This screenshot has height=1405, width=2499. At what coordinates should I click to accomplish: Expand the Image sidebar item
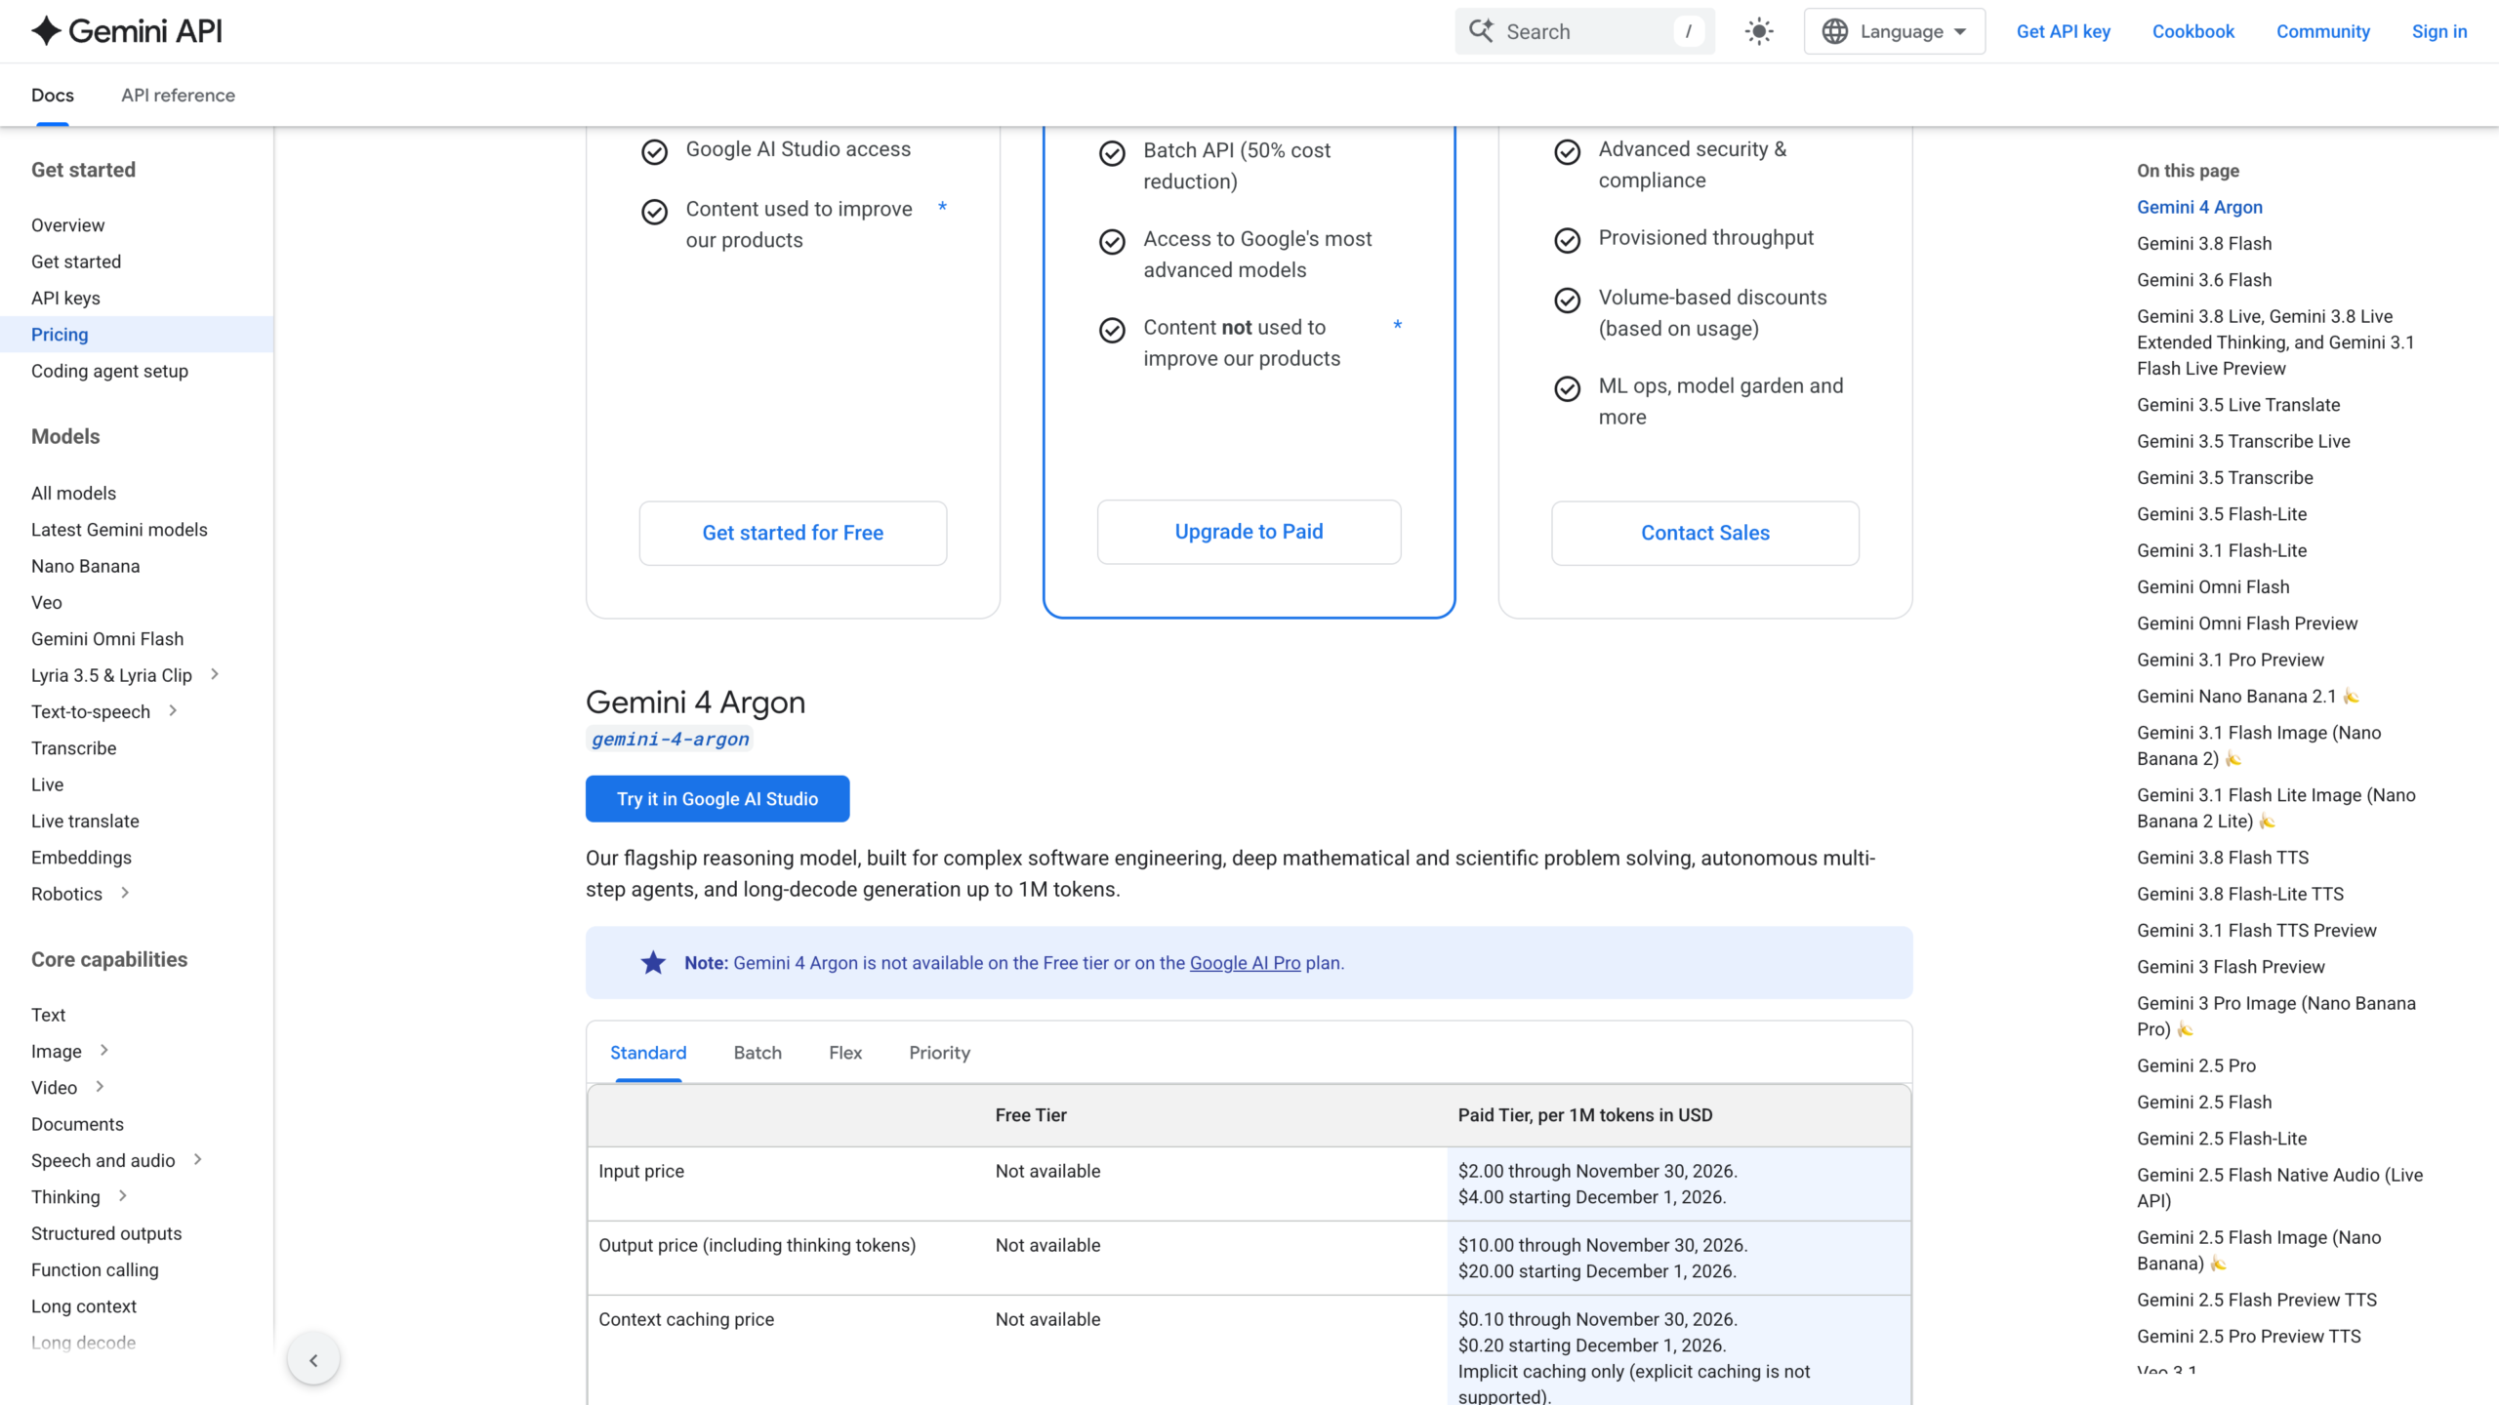tap(104, 1050)
